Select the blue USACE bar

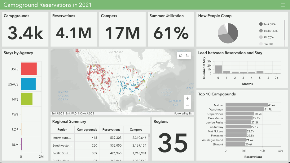(28, 84)
